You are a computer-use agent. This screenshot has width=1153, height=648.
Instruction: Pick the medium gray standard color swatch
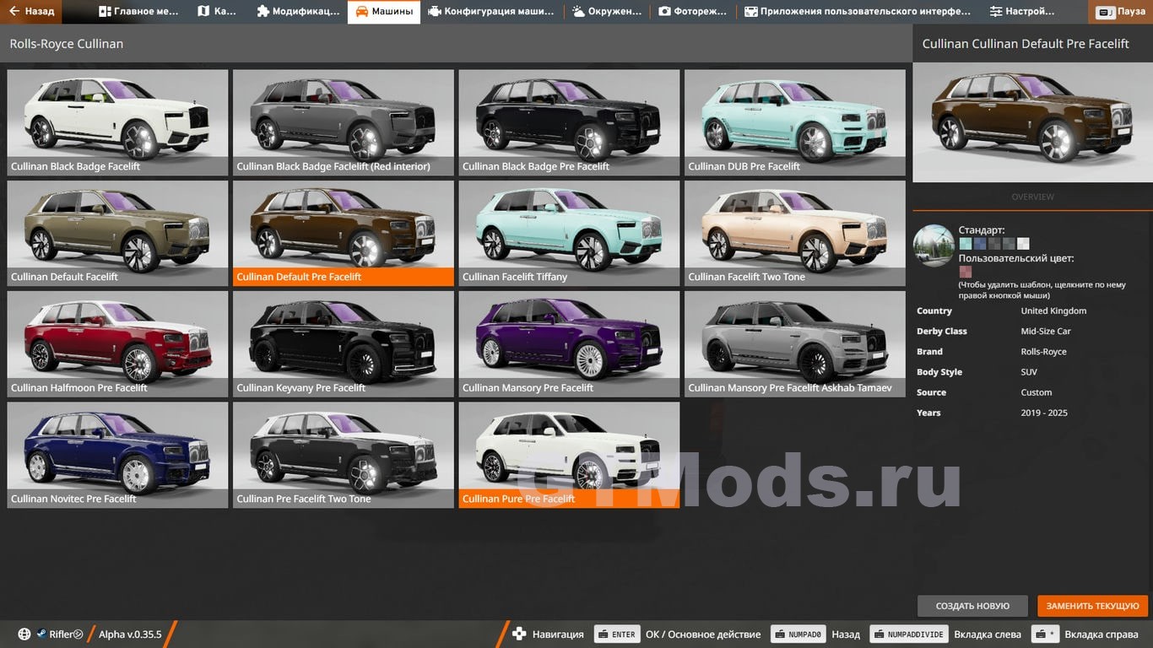(1009, 244)
